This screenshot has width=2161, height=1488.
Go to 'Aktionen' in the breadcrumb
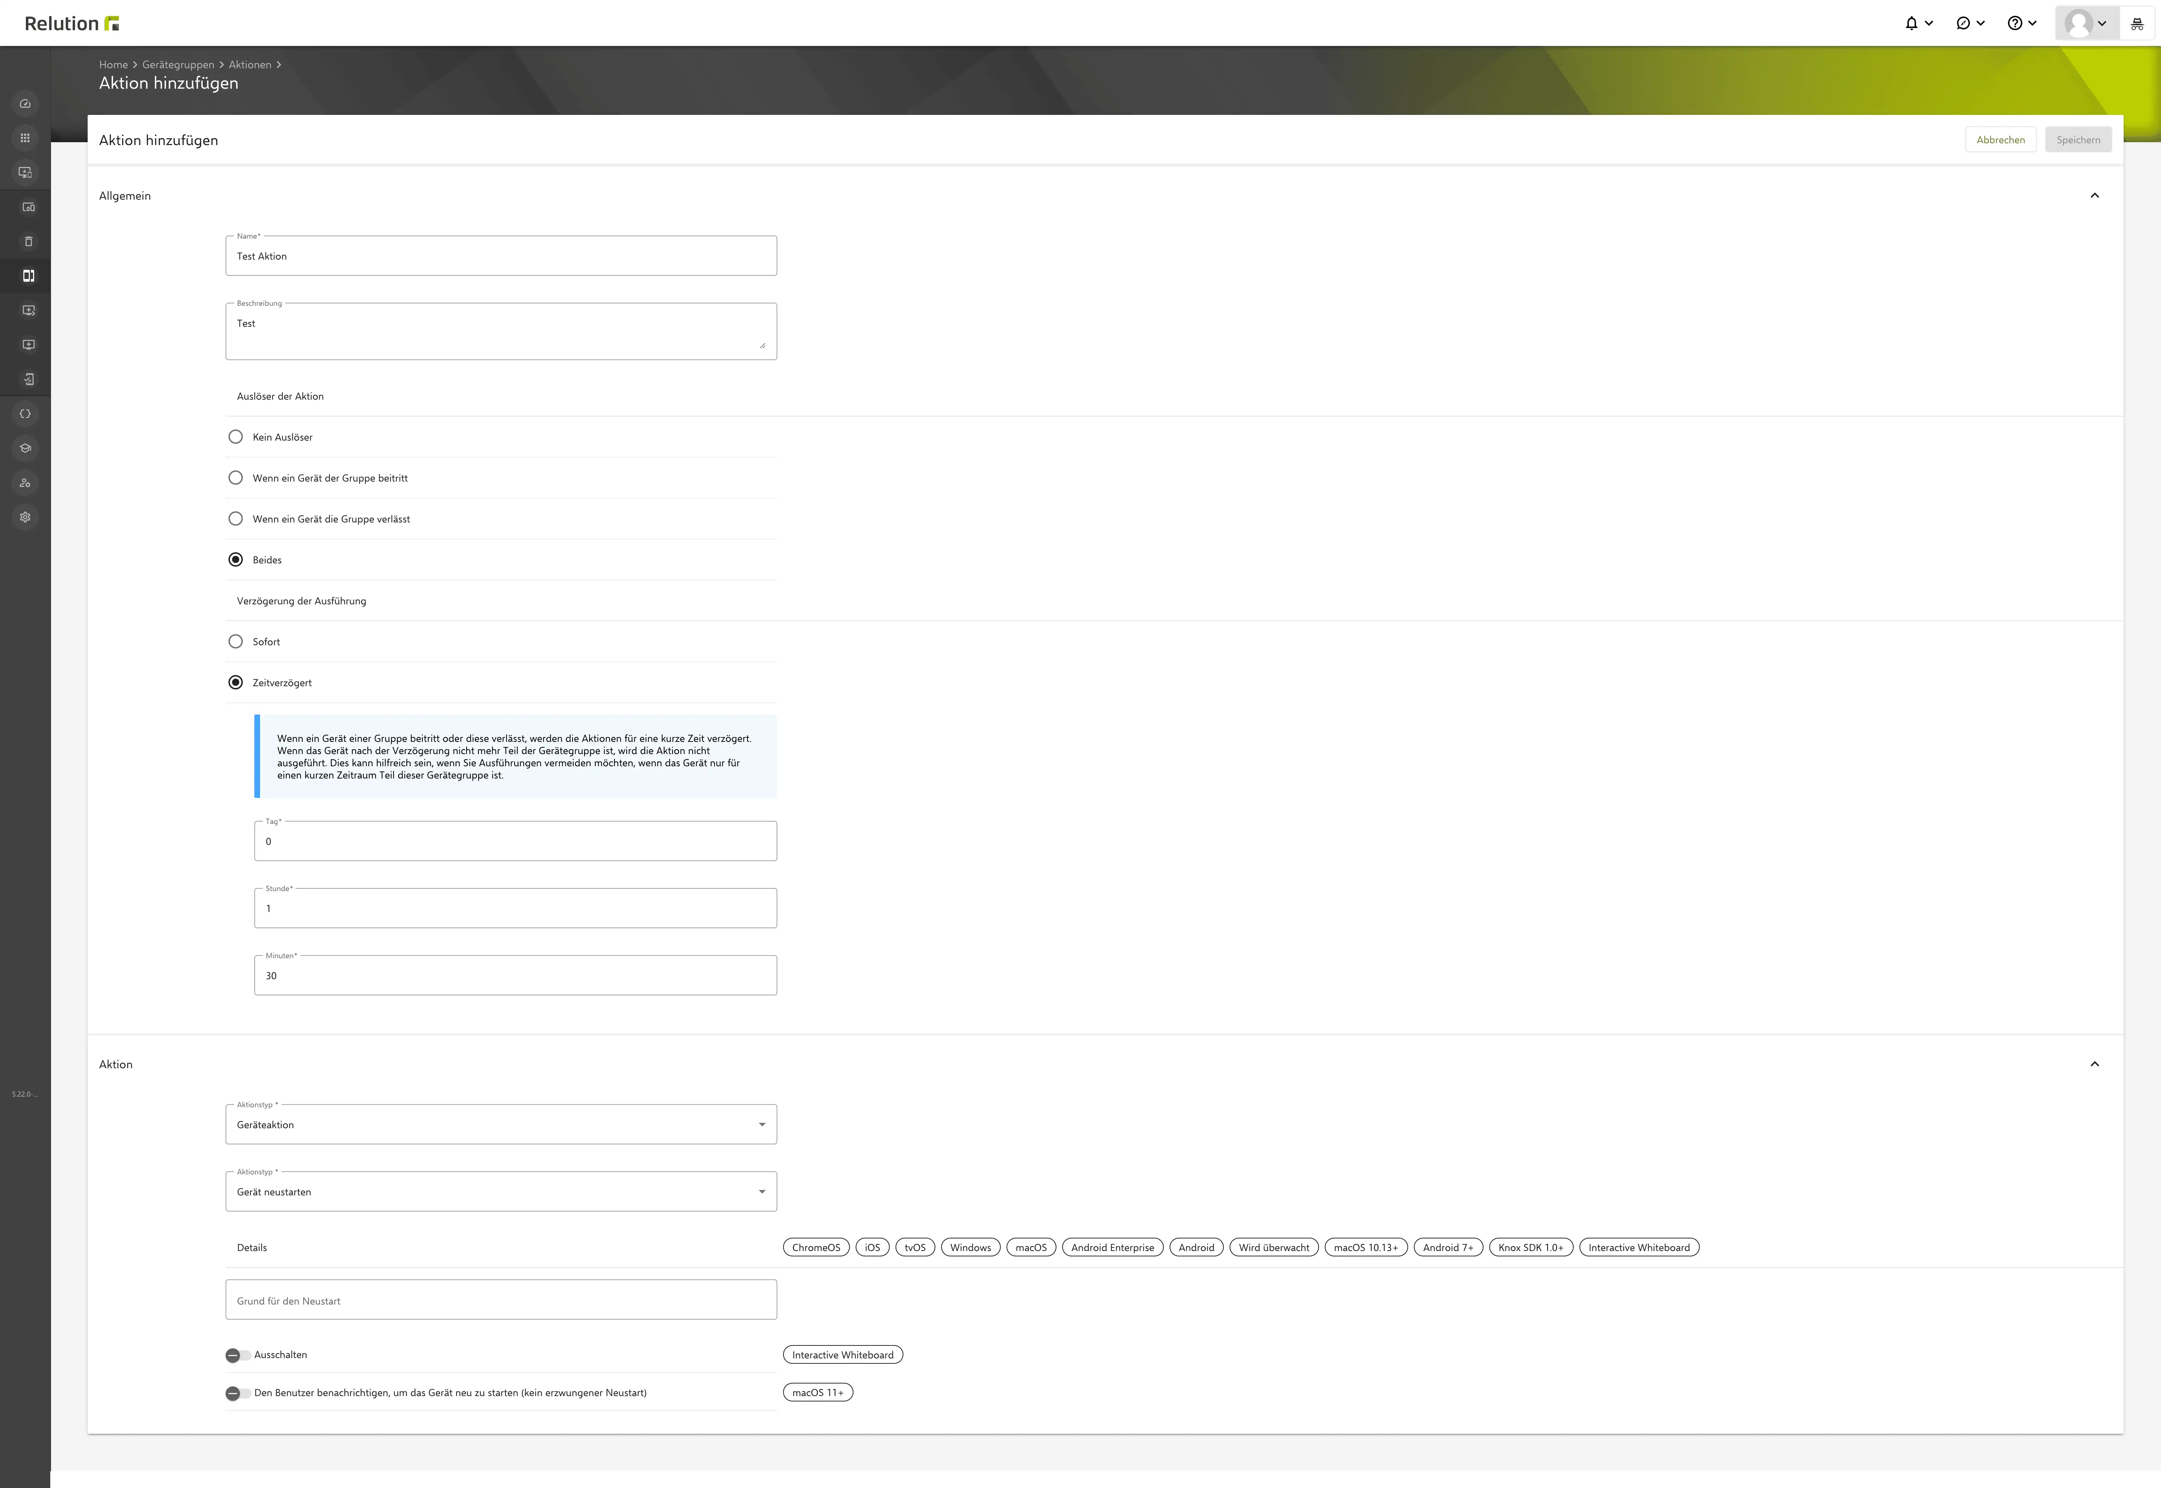point(250,64)
